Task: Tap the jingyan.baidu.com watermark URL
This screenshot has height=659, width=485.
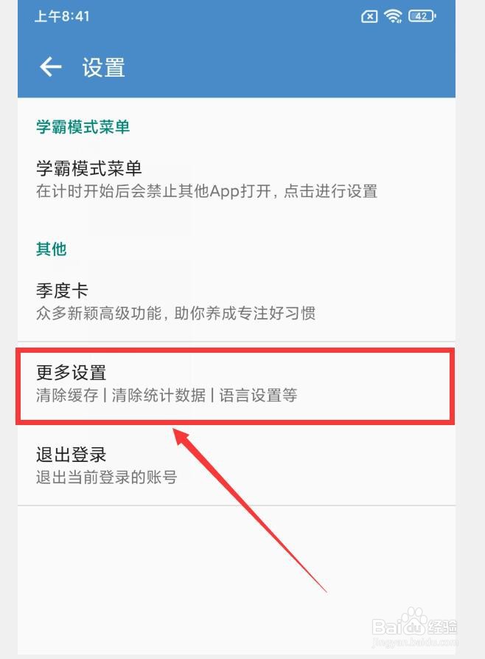Action: pos(415,643)
